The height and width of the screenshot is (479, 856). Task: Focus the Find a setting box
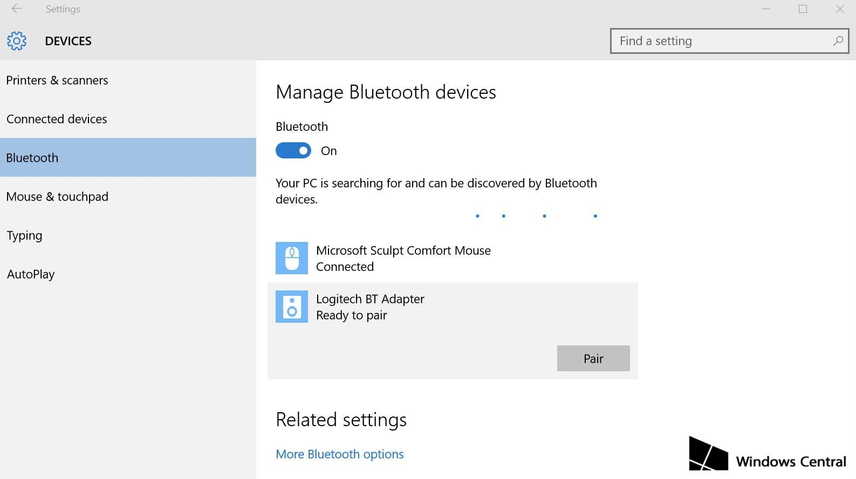click(x=729, y=41)
